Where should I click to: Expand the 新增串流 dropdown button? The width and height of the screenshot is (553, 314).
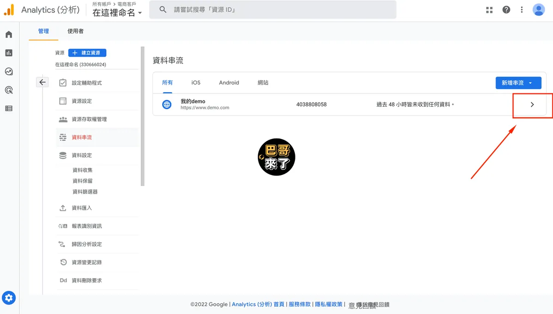tap(518, 83)
